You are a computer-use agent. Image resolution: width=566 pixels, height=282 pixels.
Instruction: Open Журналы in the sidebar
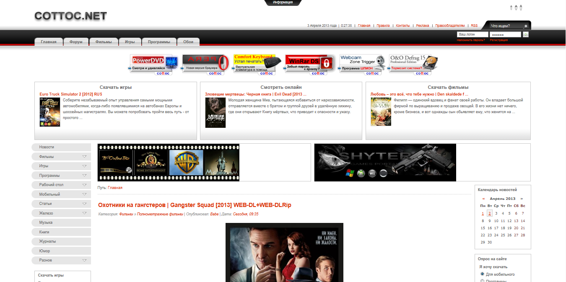tap(61, 241)
